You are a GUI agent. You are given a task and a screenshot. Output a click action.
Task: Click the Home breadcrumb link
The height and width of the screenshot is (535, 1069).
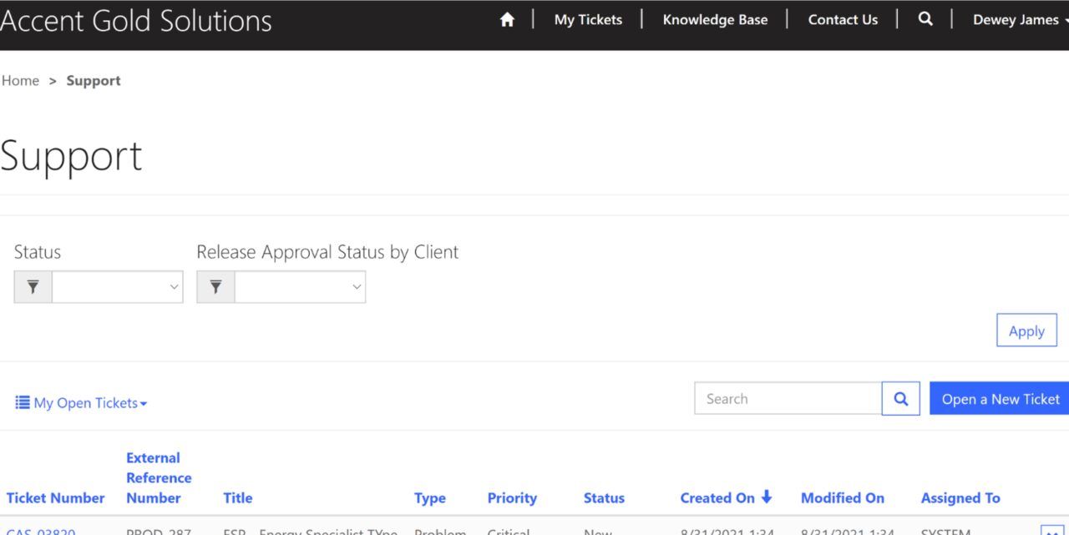coord(21,81)
